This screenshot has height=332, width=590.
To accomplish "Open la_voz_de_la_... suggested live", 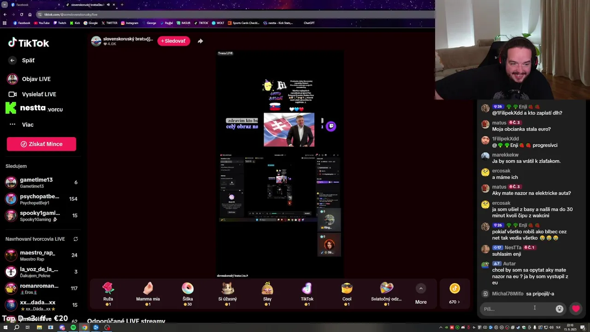I will 41,272.
